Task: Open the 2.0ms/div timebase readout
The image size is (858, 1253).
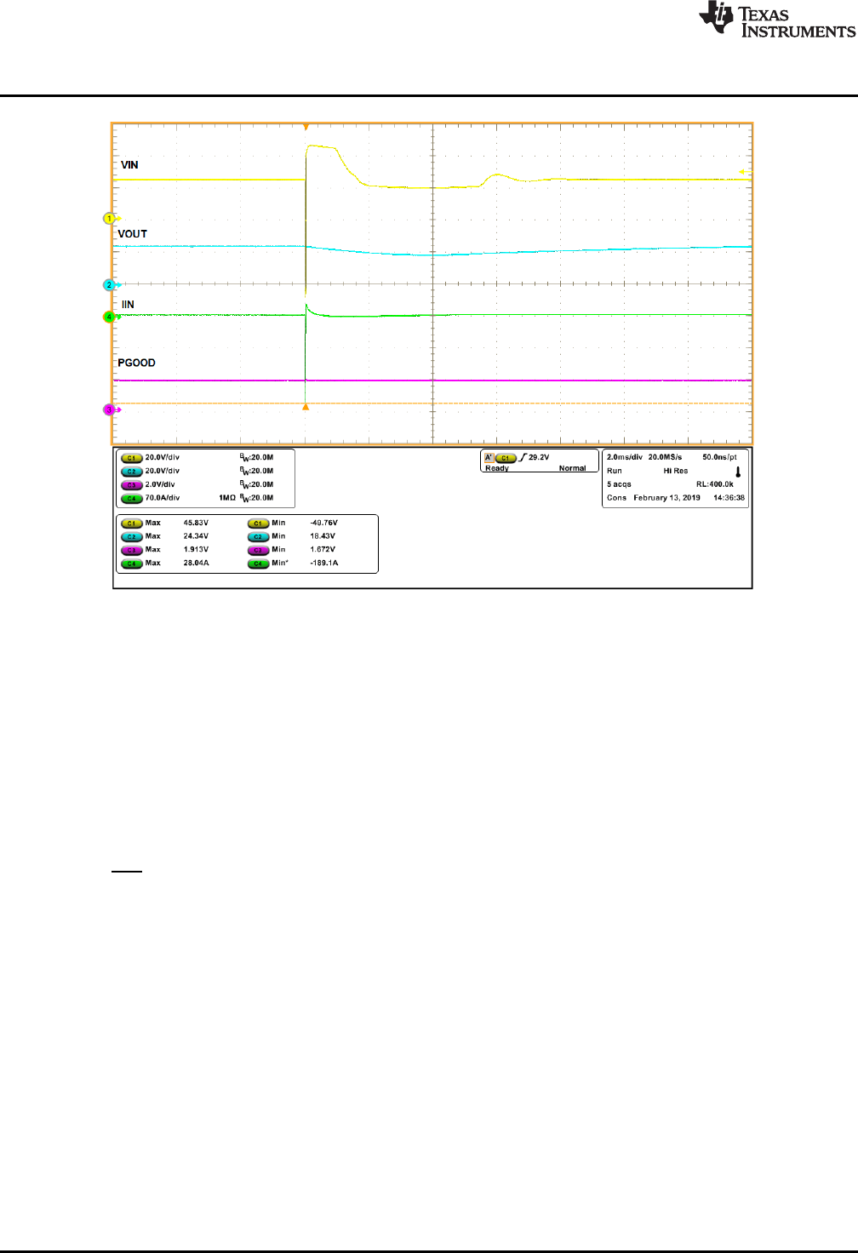Action: [x=624, y=457]
